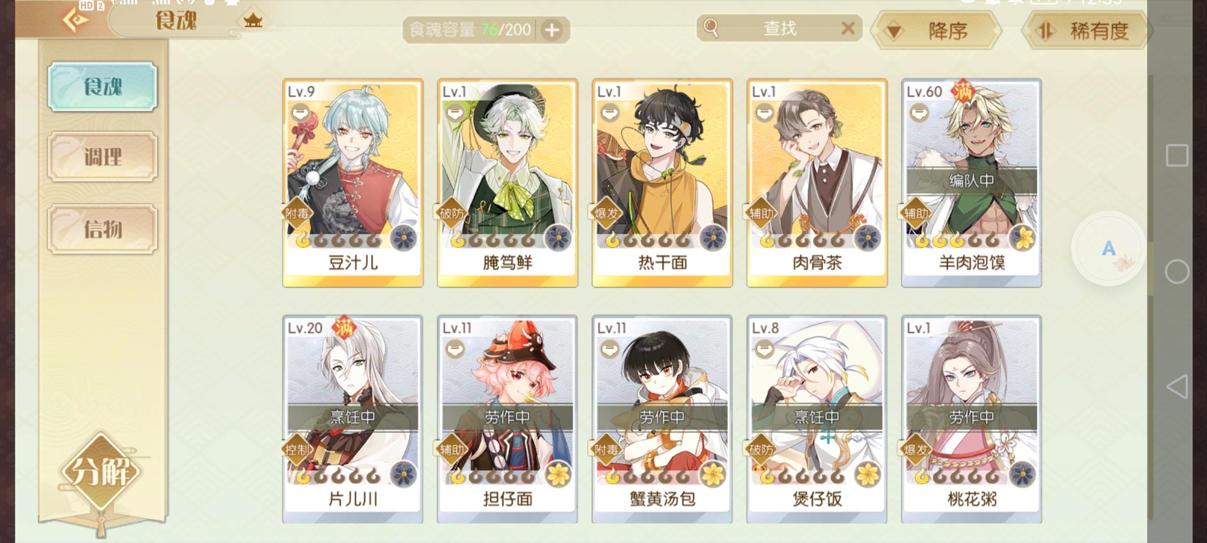
Task: Tap Android home circle button
Action: coord(1177,271)
